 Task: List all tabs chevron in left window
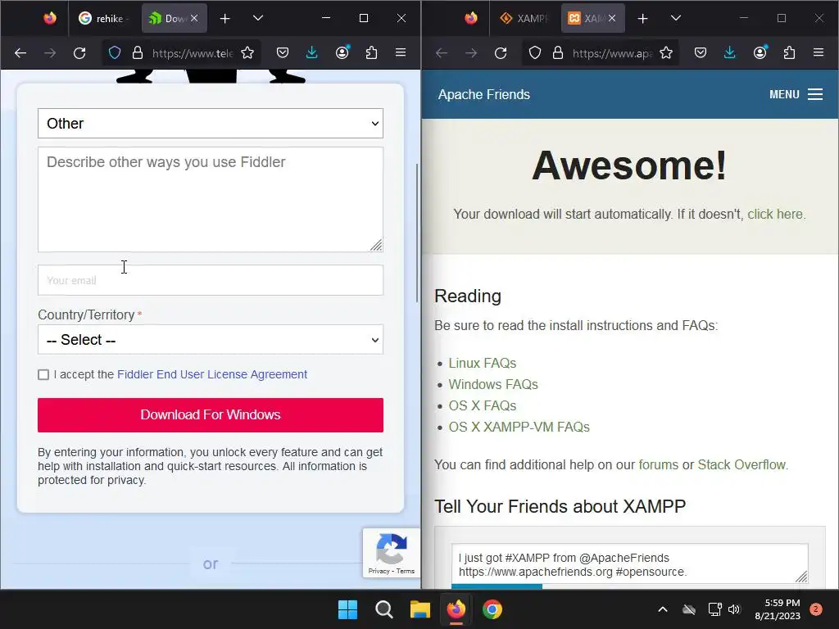(258, 18)
